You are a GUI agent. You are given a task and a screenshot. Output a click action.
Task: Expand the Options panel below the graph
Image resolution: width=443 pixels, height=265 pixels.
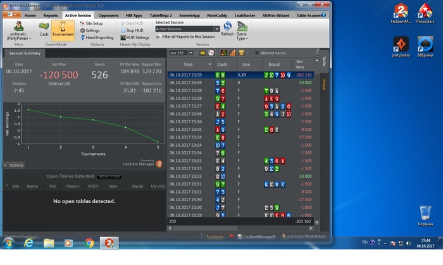coord(14,165)
